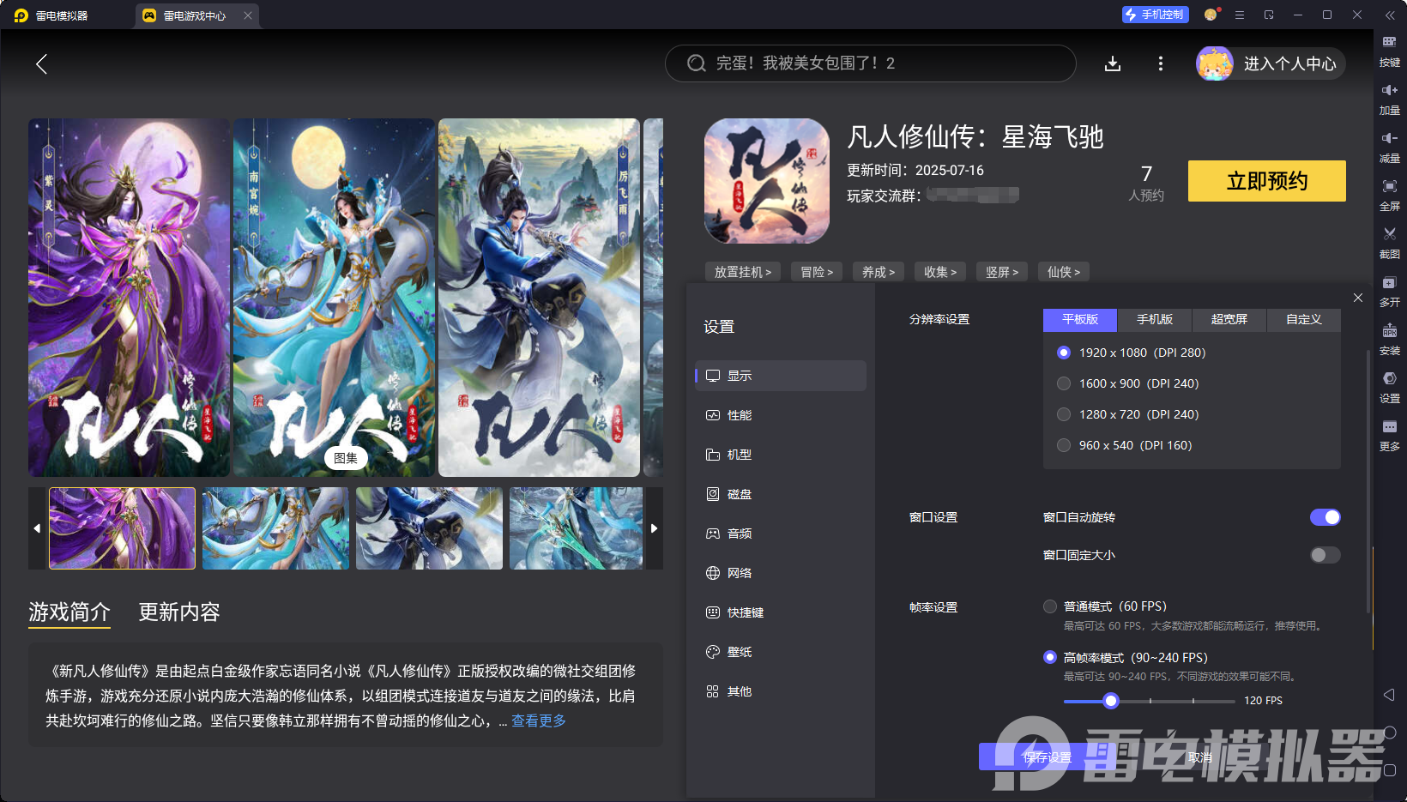Decrease volume with 减量 sidebar icon

pyautogui.click(x=1390, y=148)
